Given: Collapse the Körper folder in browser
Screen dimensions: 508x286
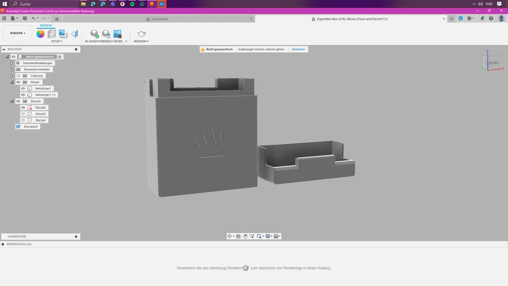Looking at the screenshot, I should pyautogui.click(x=12, y=82).
